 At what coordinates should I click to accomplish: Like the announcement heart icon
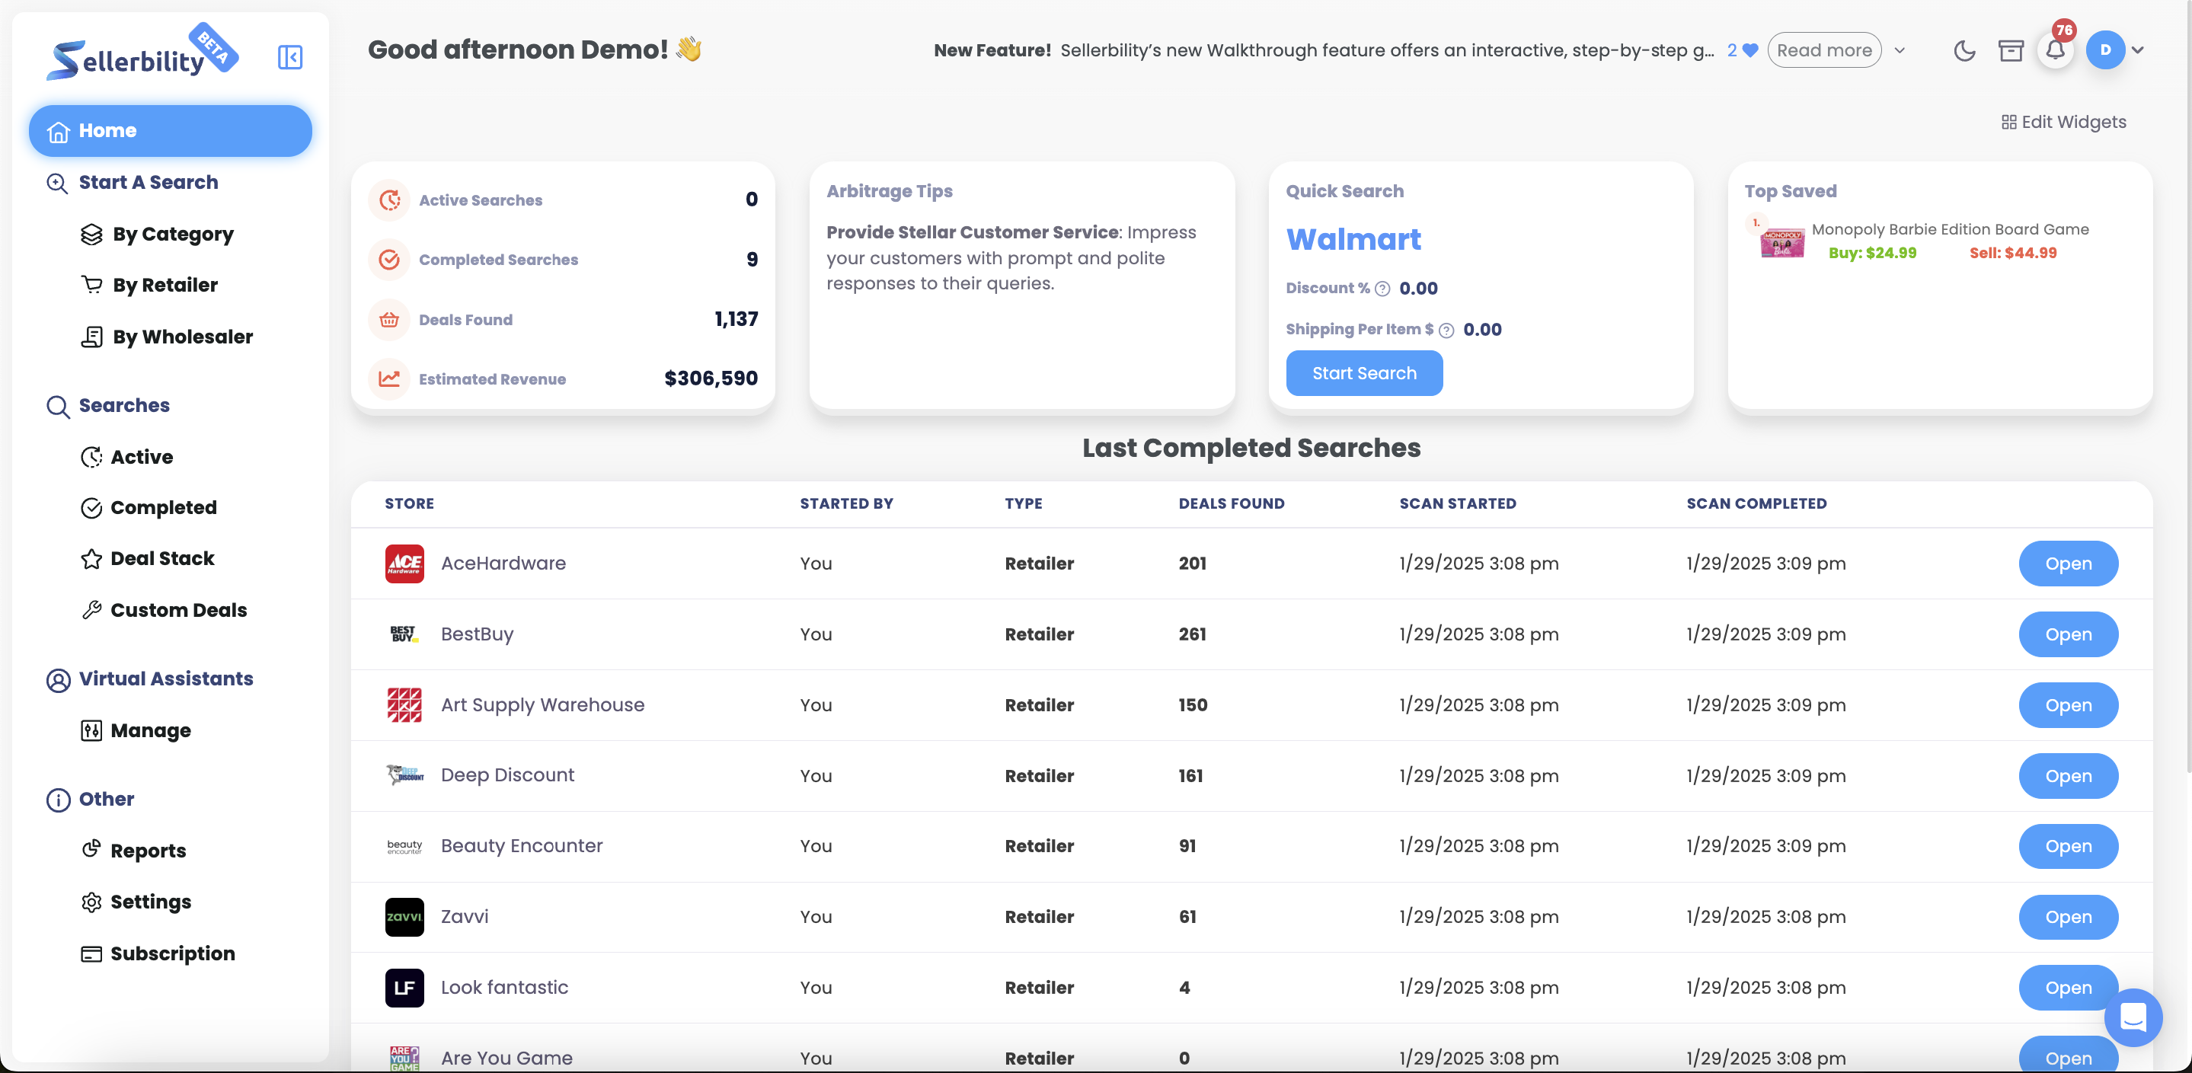click(1750, 50)
